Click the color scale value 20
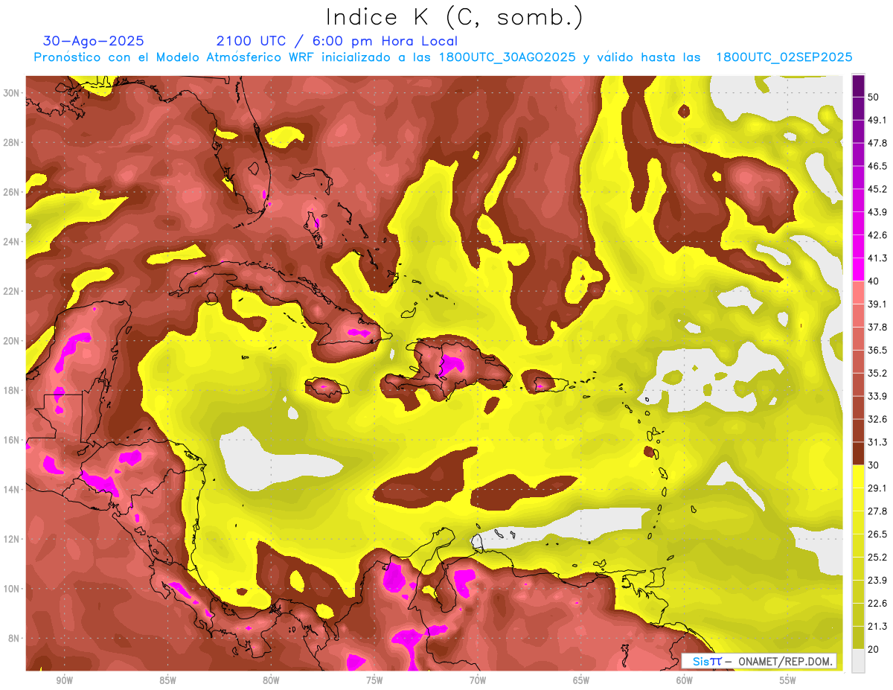Viewport: 893px width, 690px height. [x=874, y=649]
